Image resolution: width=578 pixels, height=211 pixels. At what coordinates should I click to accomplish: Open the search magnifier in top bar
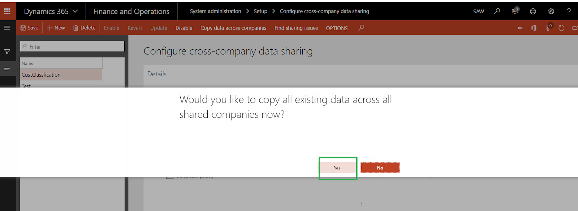(x=497, y=11)
